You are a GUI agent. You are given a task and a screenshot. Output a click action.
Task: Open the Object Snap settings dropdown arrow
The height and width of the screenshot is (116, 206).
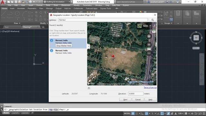click(x=165, y=113)
